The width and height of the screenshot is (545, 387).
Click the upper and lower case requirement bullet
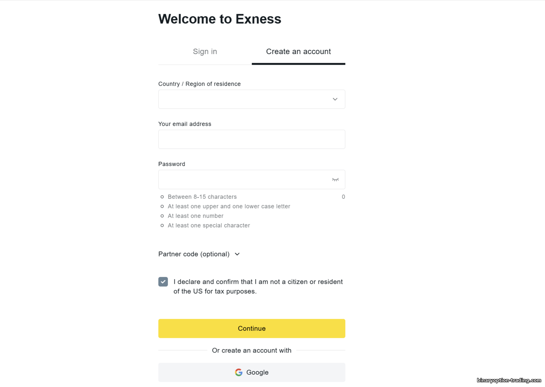[x=162, y=206]
